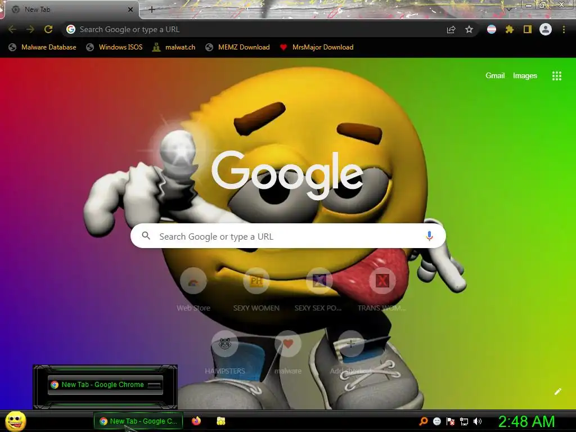The width and height of the screenshot is (576, 432).
Task: Reload the page with the refresh icon
Action: click(x=48, y=29)
